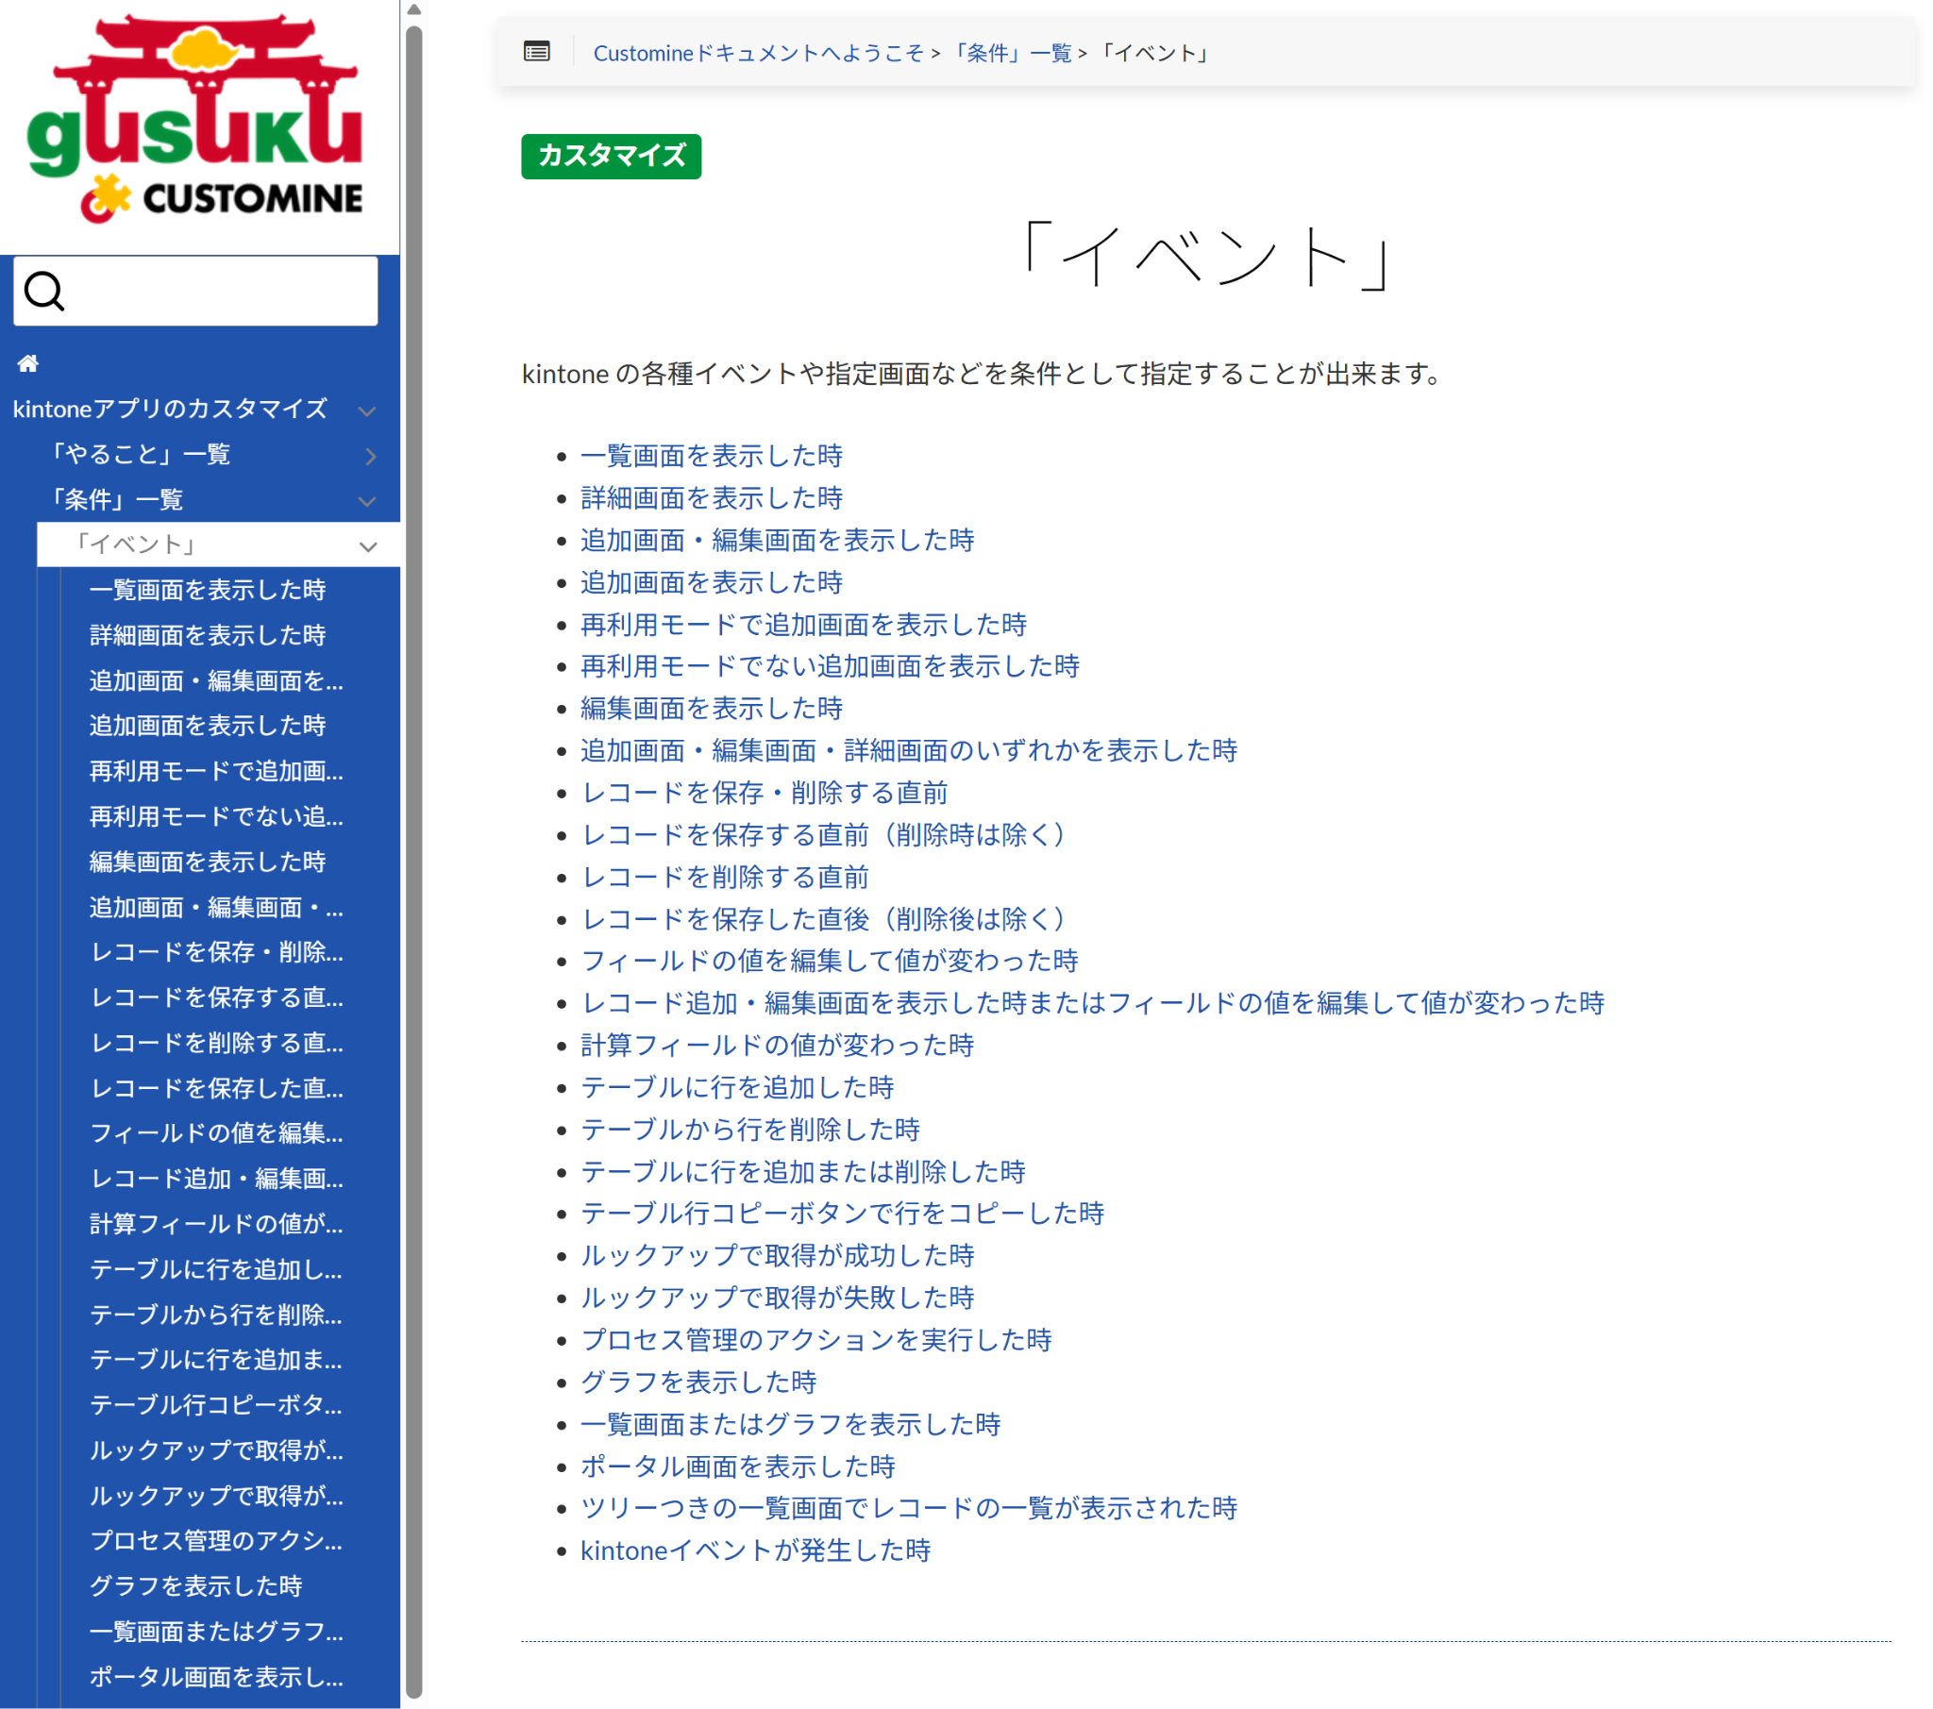Open レコードを削除する直前 content link
The image size is (1933, 1709).
[724, 877]
